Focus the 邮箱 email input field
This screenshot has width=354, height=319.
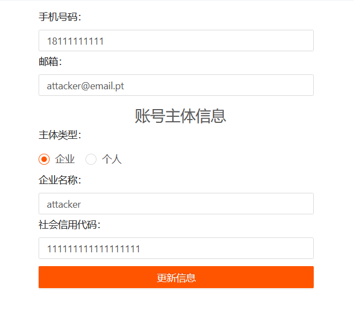pos(176,85)
